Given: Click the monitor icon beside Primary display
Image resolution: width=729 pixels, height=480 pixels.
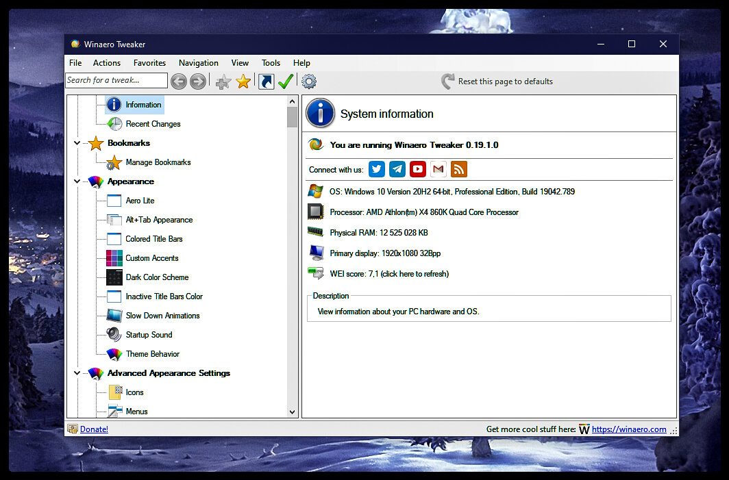Looking at the screenshot, I should [316, 253].
